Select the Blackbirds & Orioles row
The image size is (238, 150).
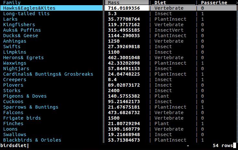118,140
